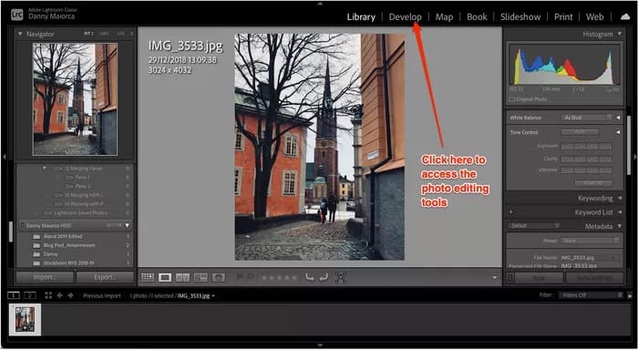
Task: Open the Print module
Action: click(563, 16)
